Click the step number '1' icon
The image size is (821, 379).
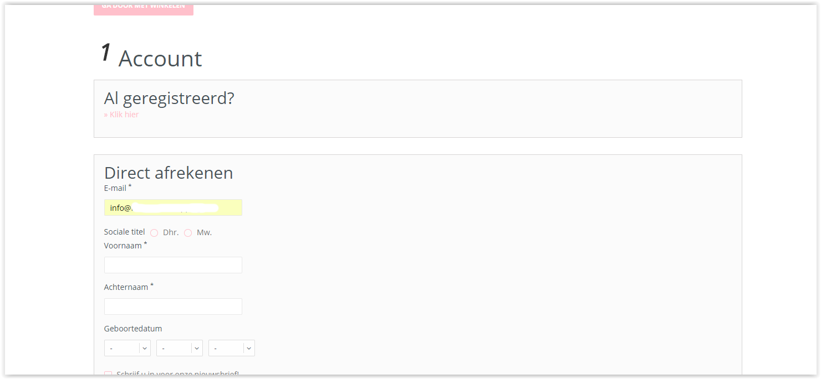[x=105, y=53]
